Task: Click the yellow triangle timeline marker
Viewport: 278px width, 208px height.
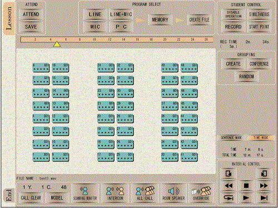Action: coord(57,44)
